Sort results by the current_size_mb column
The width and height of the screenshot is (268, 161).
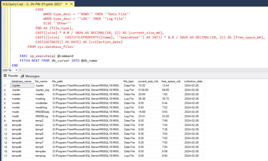click(x=148, y=81)
